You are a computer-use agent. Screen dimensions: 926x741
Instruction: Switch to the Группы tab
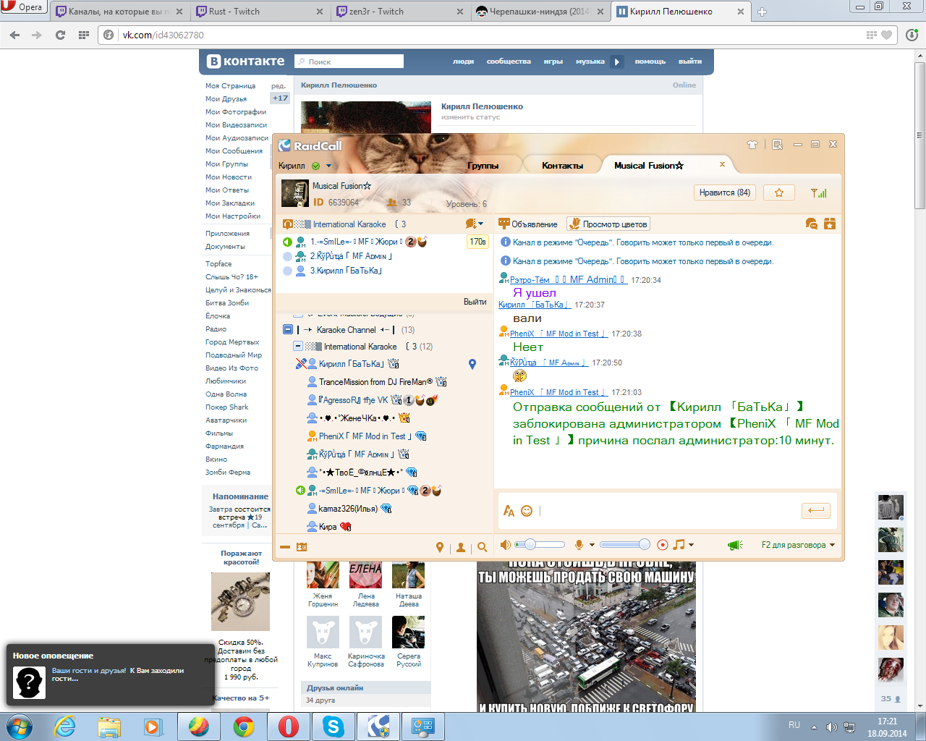(483, 166)
